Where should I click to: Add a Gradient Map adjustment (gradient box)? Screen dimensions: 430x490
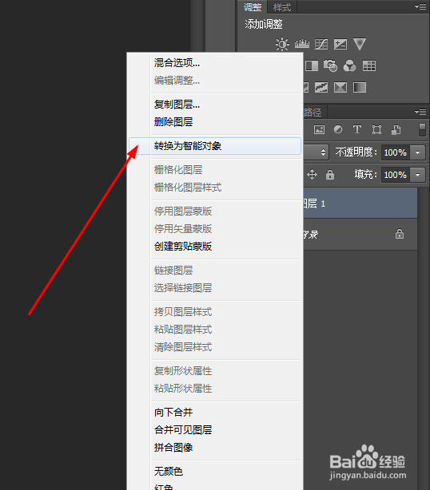tap(360, 87)
